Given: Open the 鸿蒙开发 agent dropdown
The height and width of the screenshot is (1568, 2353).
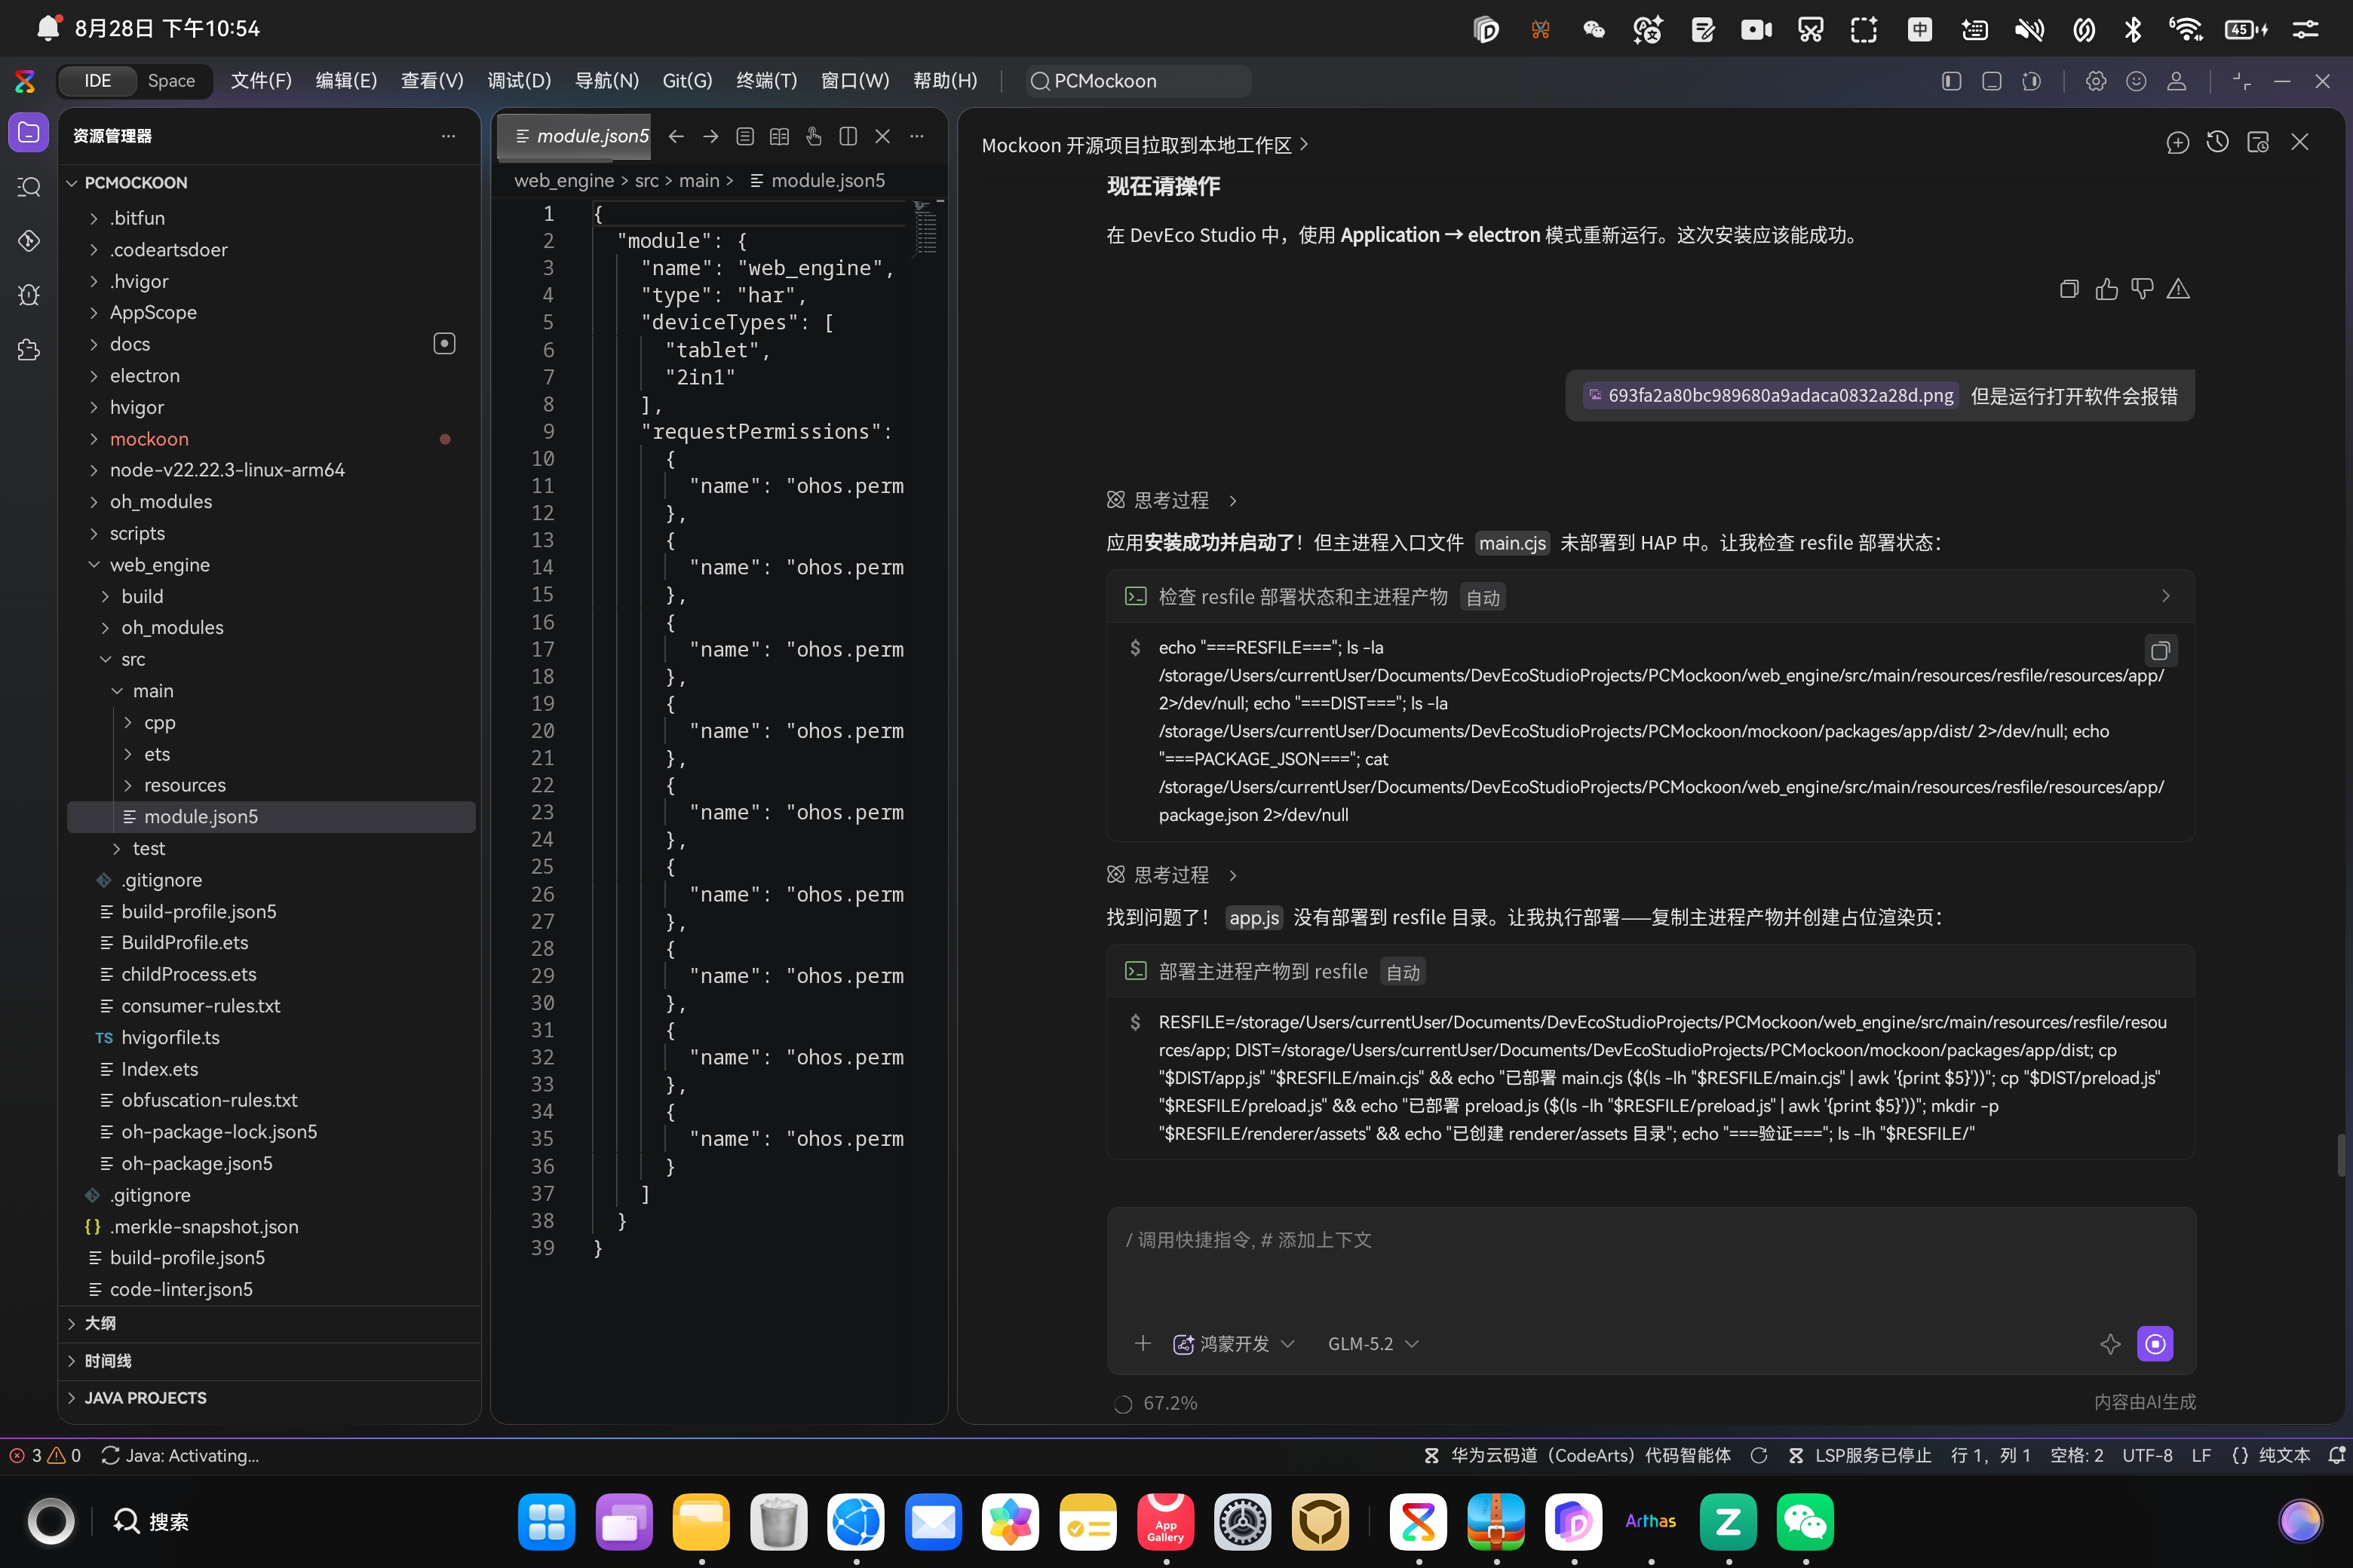Looking at the screenshot, I should 1234,1344.
